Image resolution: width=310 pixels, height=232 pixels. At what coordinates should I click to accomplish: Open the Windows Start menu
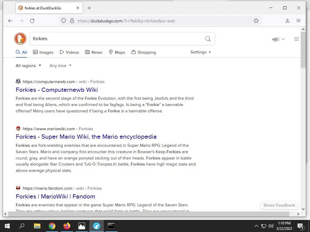pyautogui.click(x=7, y=226)
